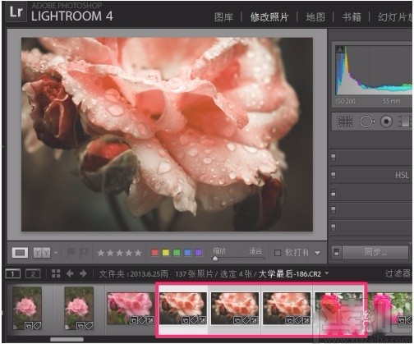Apply purple color label
This screenshot has height=344, width=414.
pos(199,252)
